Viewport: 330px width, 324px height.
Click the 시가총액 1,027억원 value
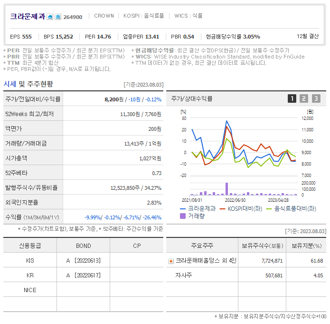pos(150,158)
